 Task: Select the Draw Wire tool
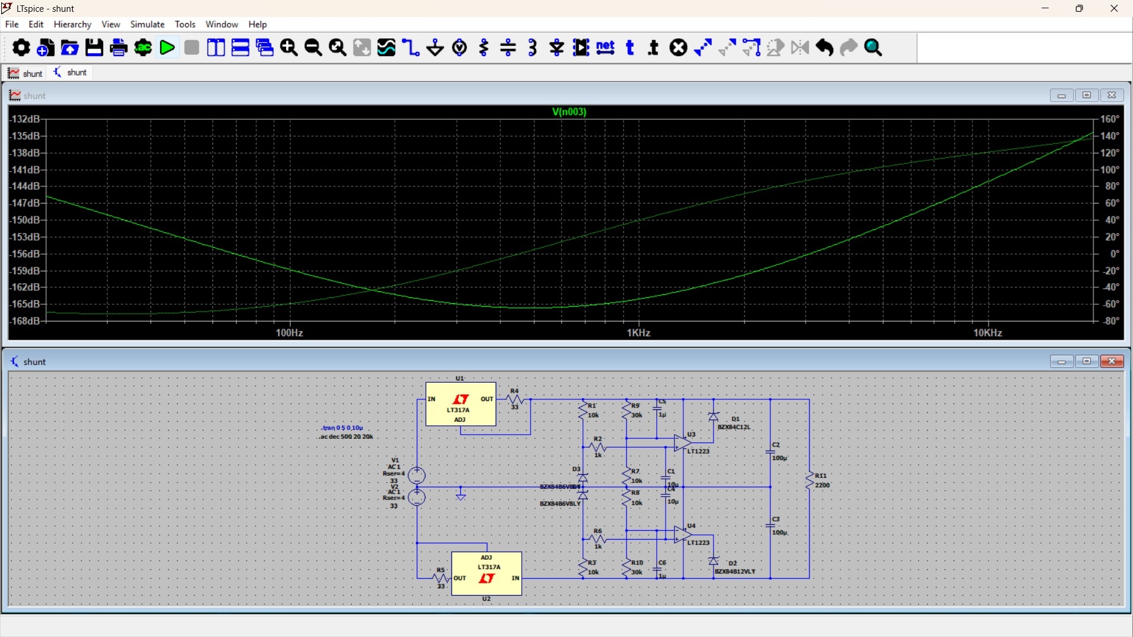tap(411, 48)
